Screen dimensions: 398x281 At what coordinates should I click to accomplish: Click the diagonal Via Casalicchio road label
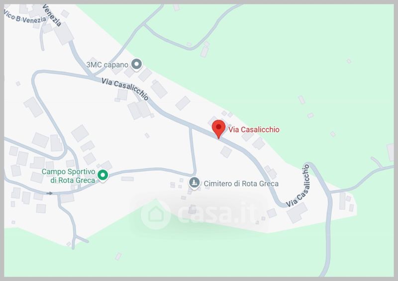pyautogui.click(x=125, y=89)
